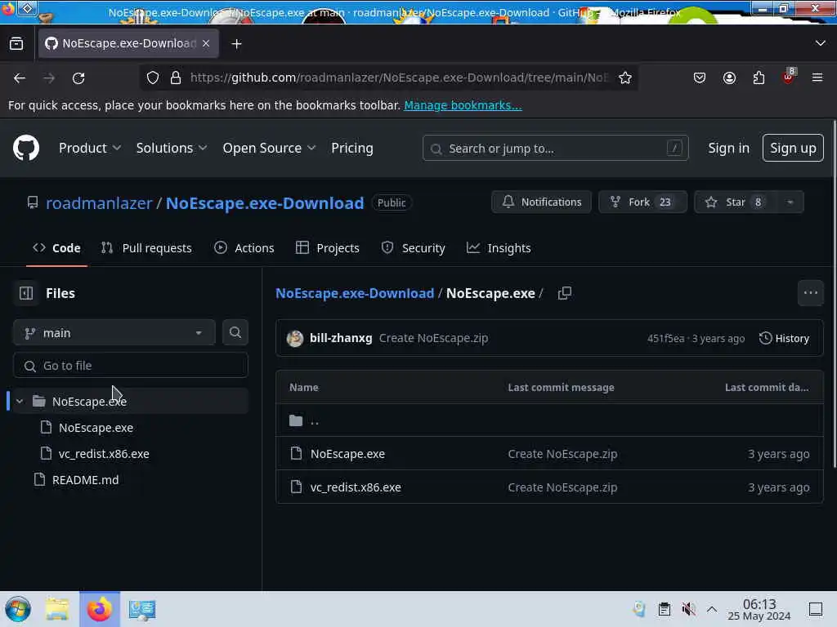Switch to the Projects tab
Screen dimensions: 837x627
pos(327,248)
